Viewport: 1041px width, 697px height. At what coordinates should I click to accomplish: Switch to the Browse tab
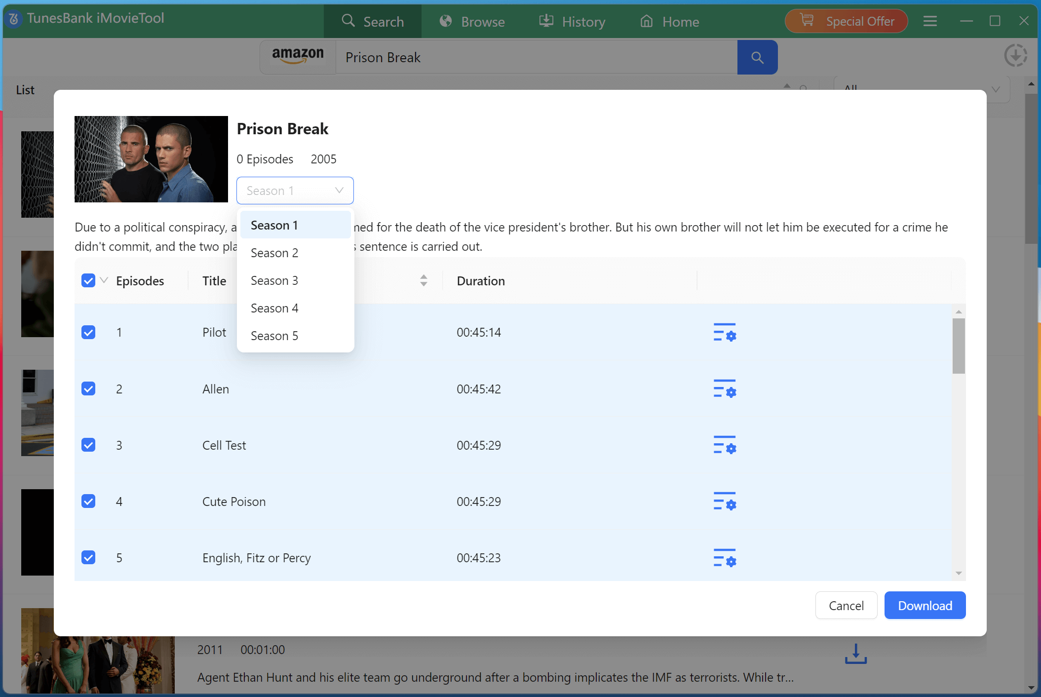click(x=472, y=22)
